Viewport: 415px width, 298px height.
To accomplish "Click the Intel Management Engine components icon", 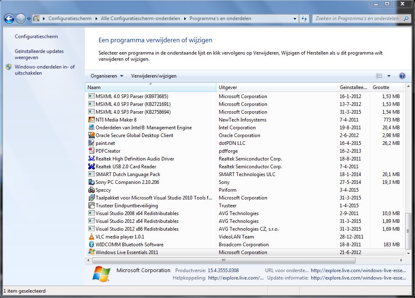I will click(91, 128).
